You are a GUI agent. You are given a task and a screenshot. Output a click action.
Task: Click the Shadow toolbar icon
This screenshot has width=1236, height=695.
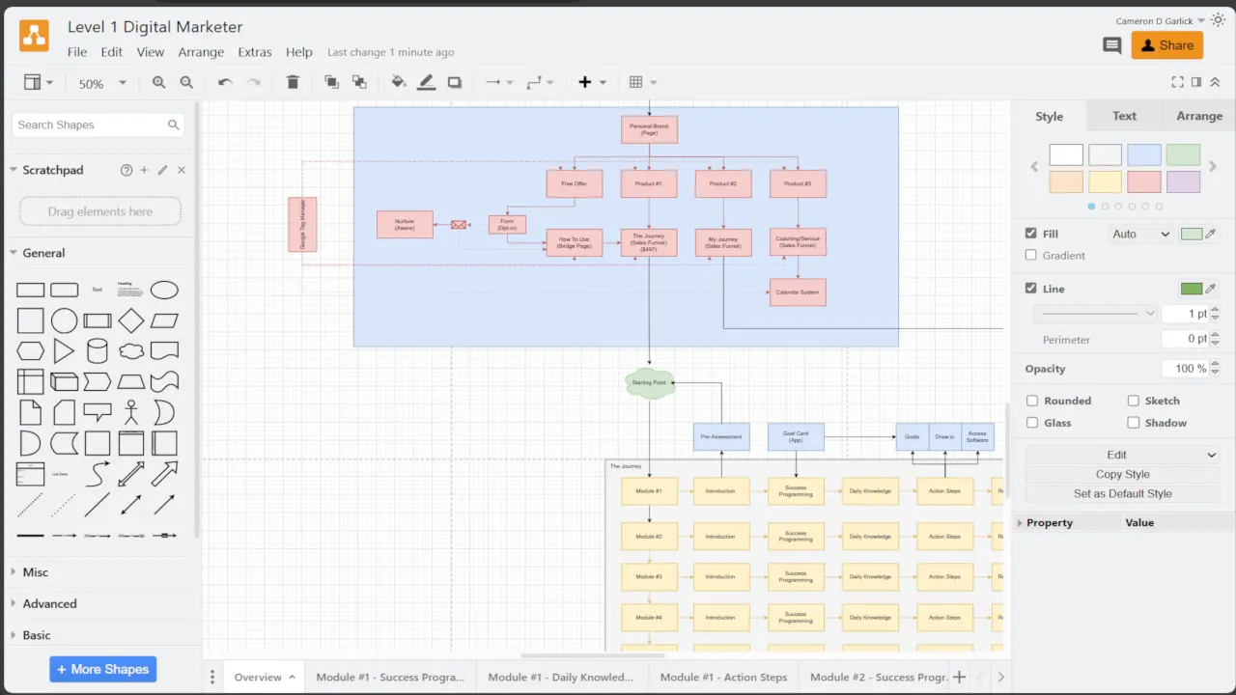coord(455,83)
